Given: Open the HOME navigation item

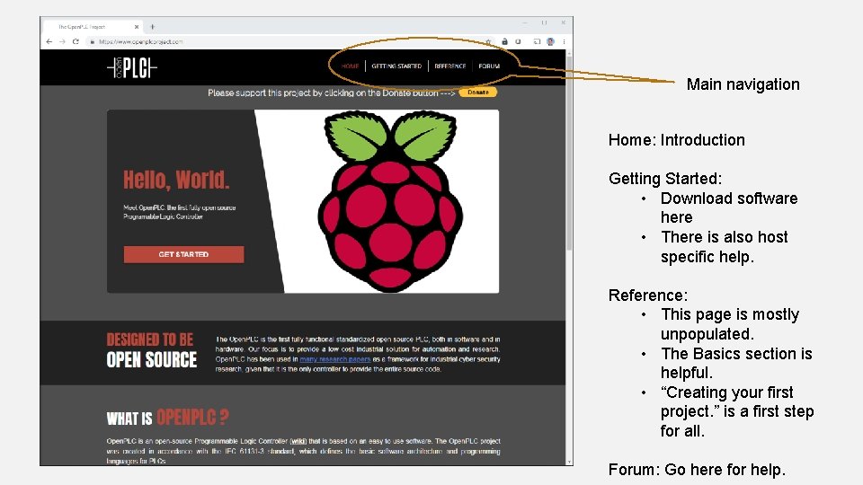Looking at the screenshot, I should pos(350,66).
